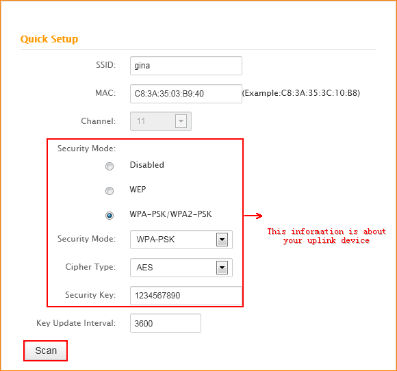Select the Disabled security mode radio button
Viewport: 397px width, 371px height.
pyautogui.click(x=110, y=166)
